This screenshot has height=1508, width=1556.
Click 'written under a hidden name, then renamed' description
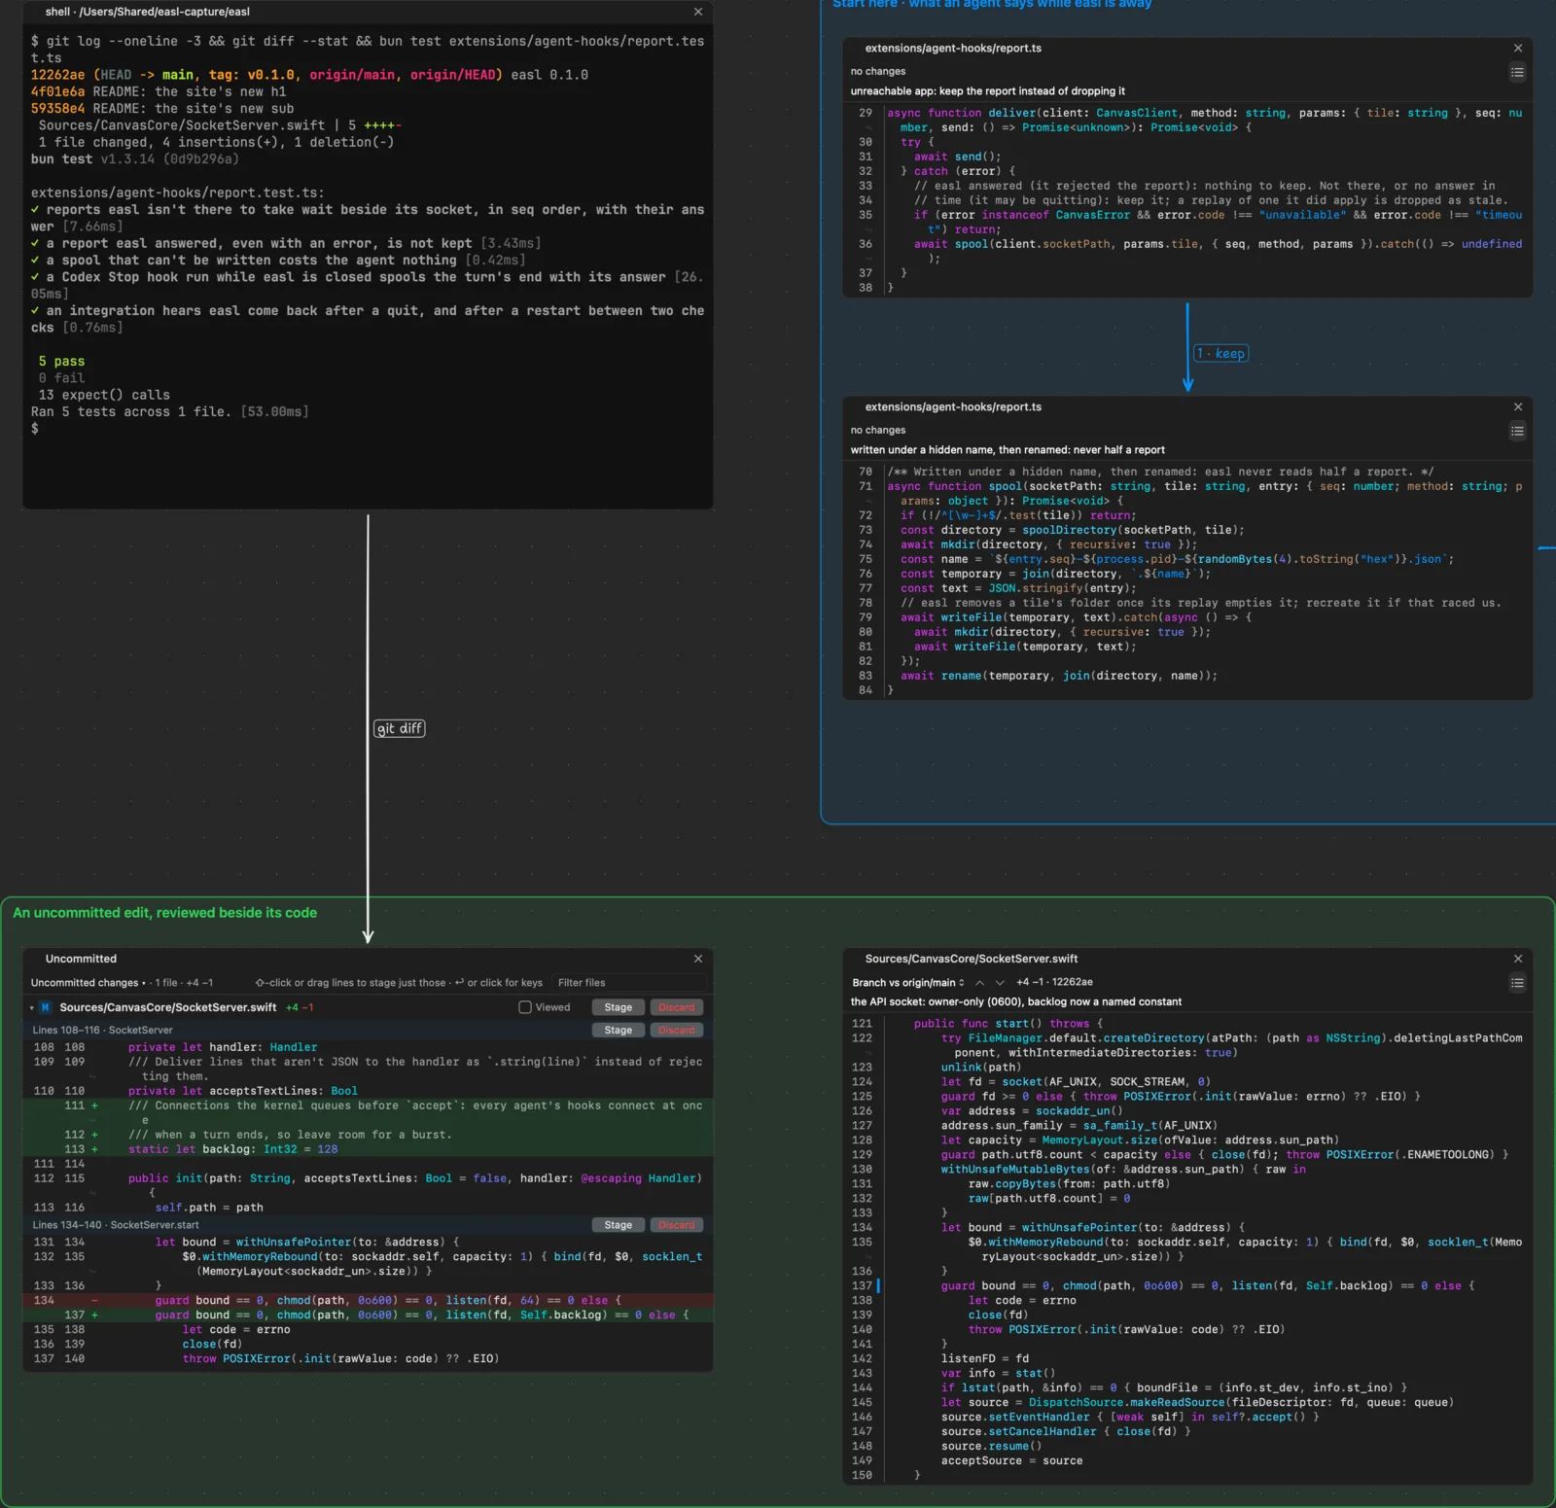[x=1008, y=450]
